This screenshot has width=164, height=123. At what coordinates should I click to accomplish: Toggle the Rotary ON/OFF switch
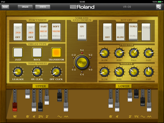[x=108, y=32]
